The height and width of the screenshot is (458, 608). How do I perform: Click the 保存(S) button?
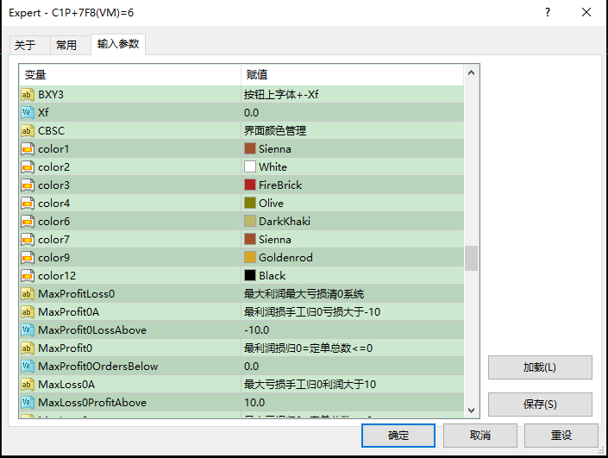tap(540, 405)
